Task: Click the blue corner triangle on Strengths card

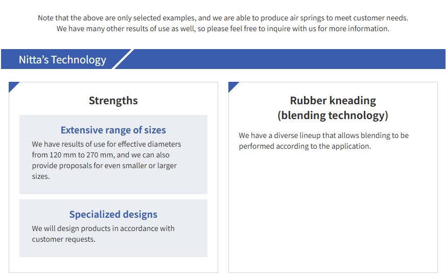Action: pos(13,86)
